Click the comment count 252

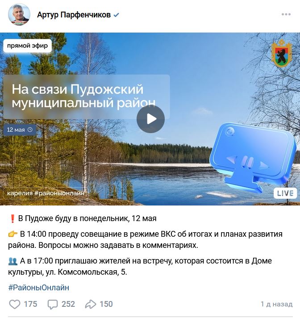68,304
